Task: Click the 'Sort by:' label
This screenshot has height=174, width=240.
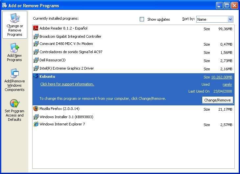Action: pos(188,19)
